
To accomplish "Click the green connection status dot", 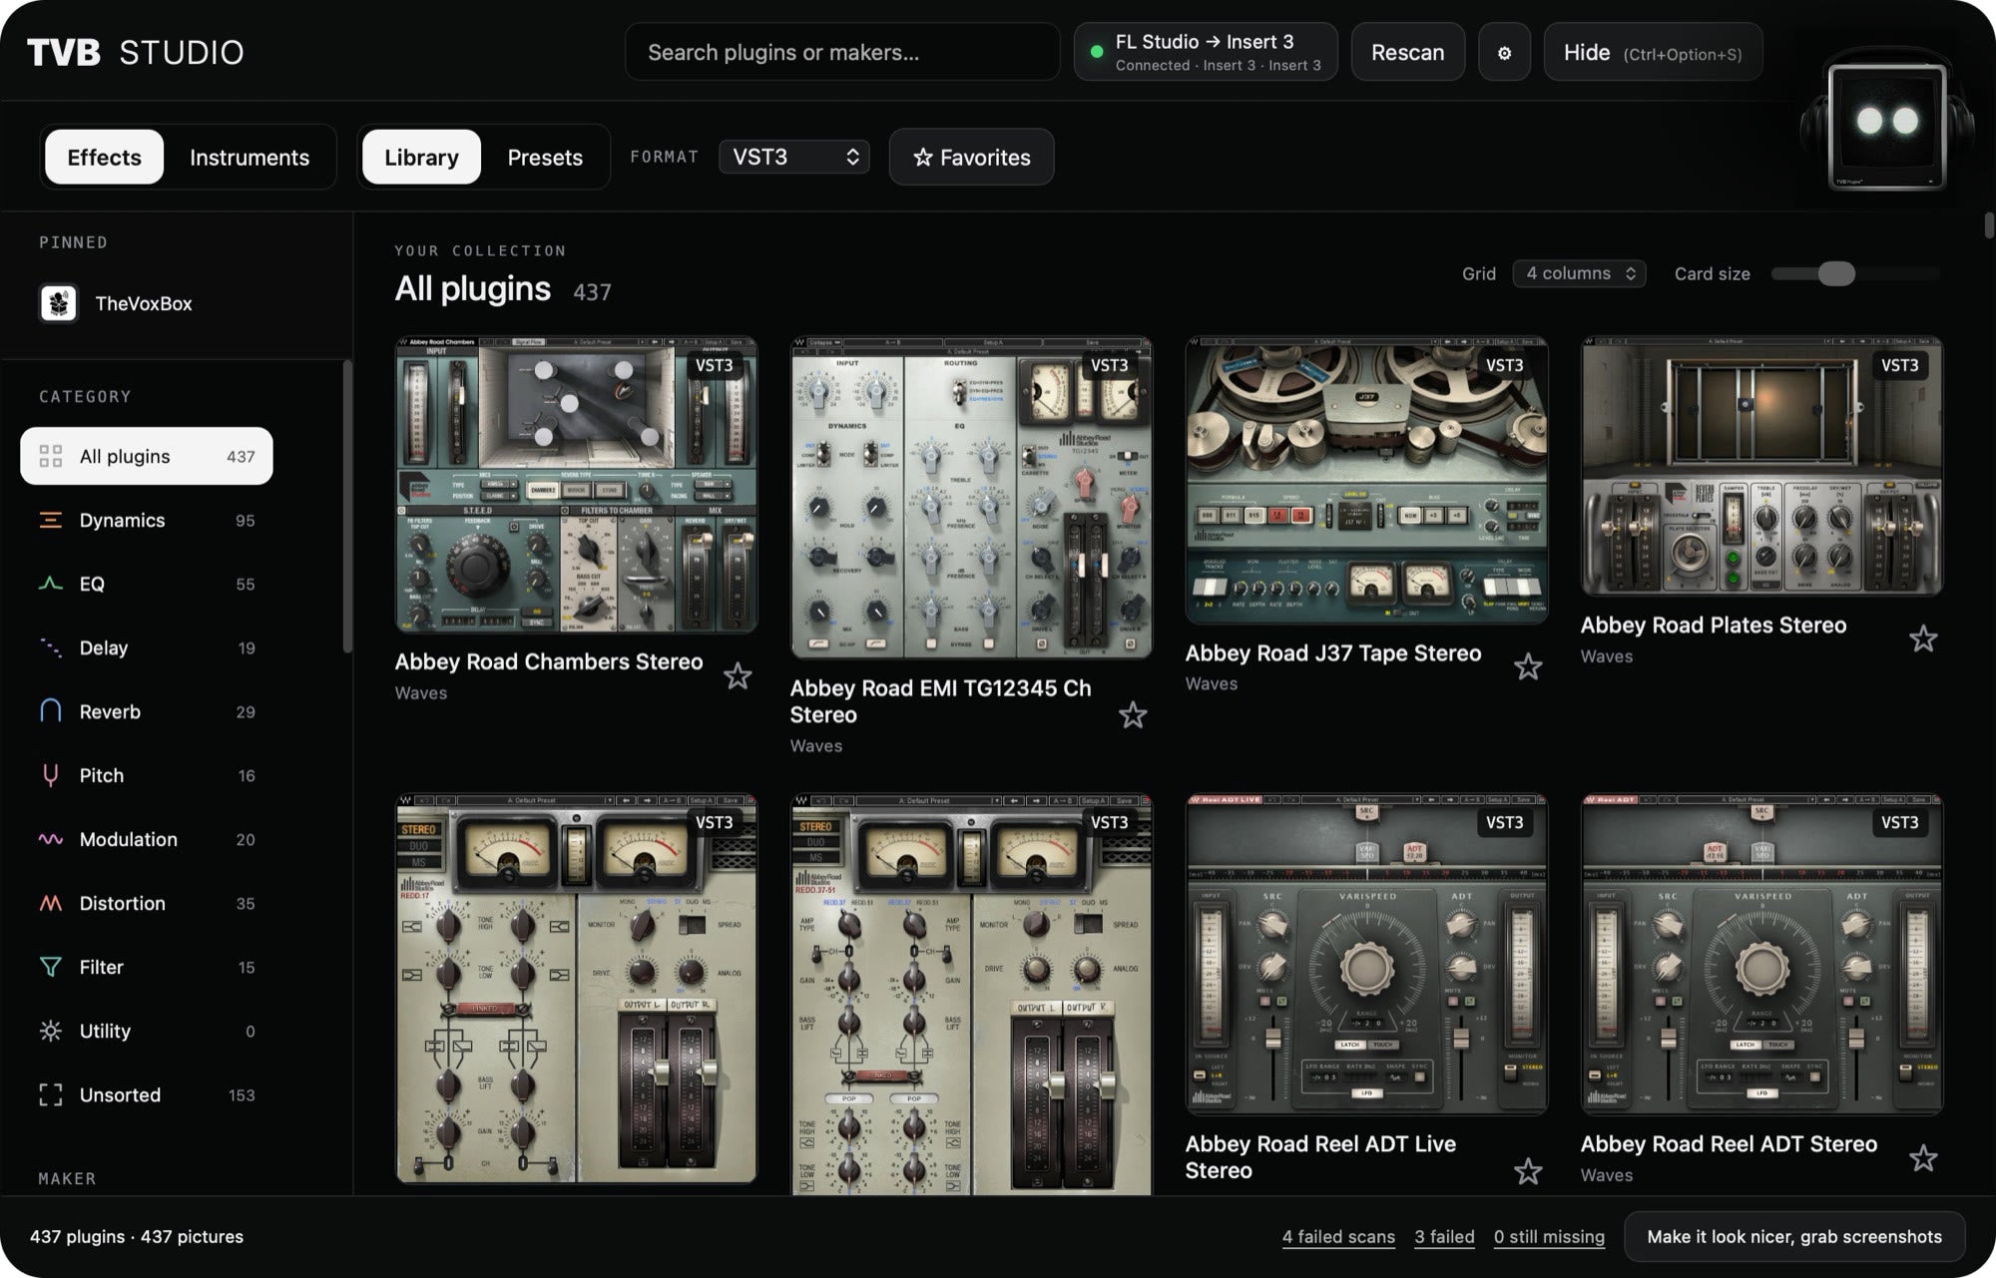I will [x=1097, y=52].
